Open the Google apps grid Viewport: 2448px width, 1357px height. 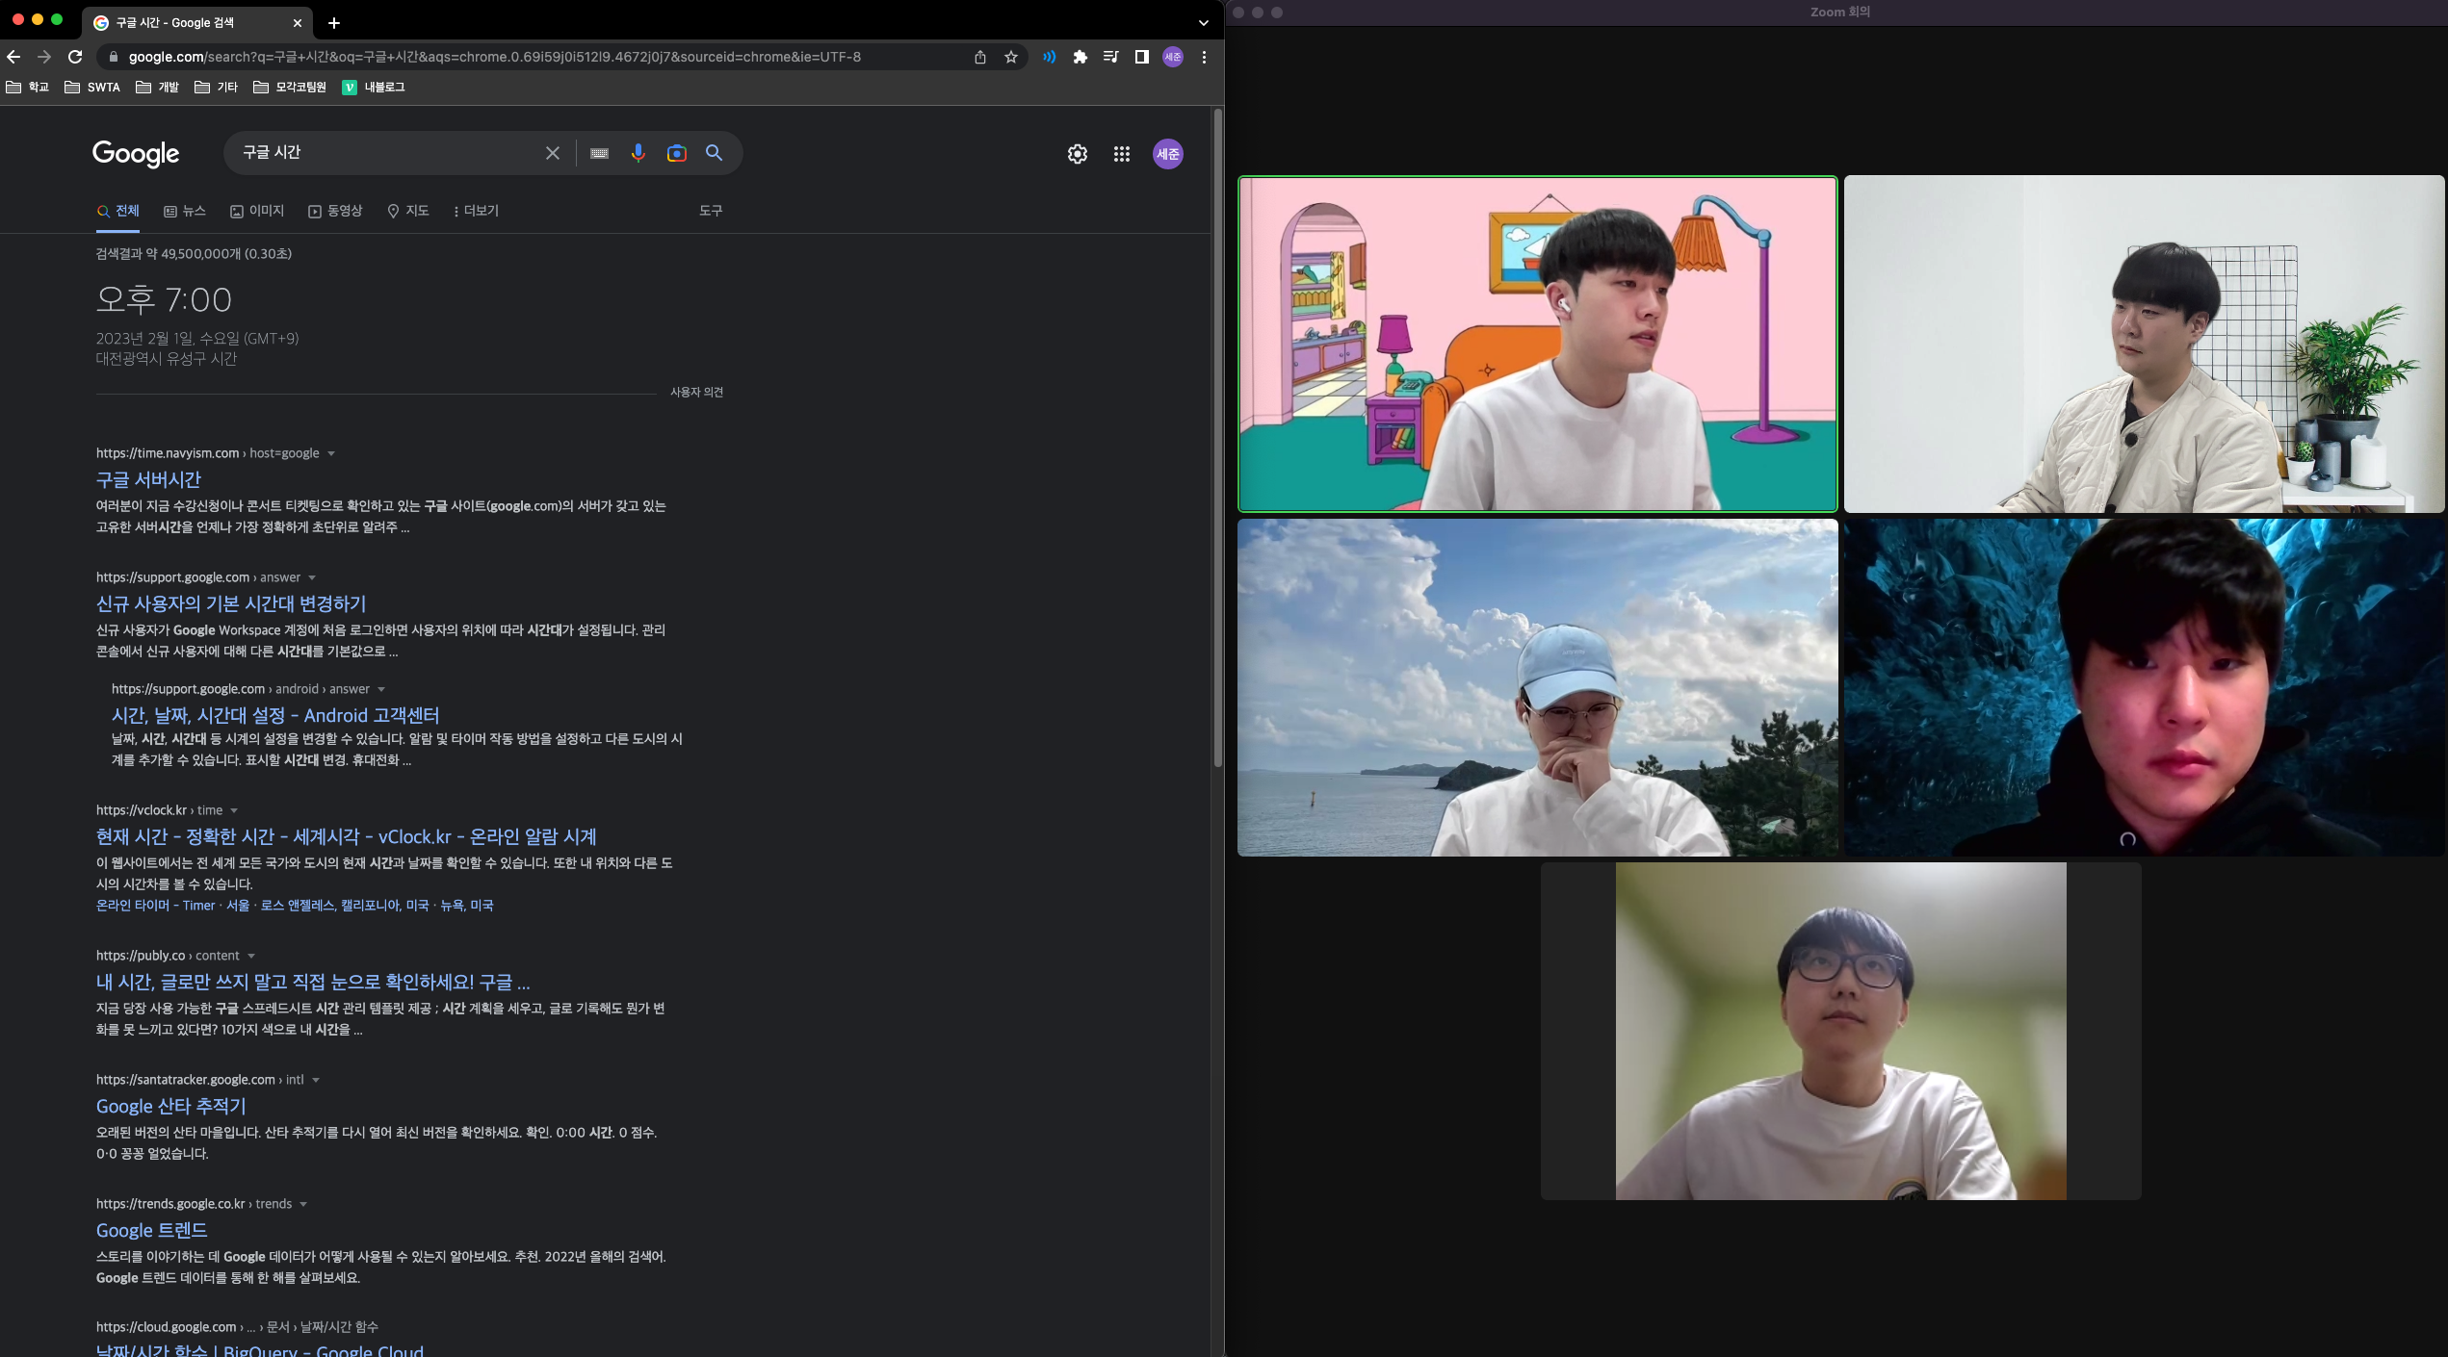[x=1122, y=154]
